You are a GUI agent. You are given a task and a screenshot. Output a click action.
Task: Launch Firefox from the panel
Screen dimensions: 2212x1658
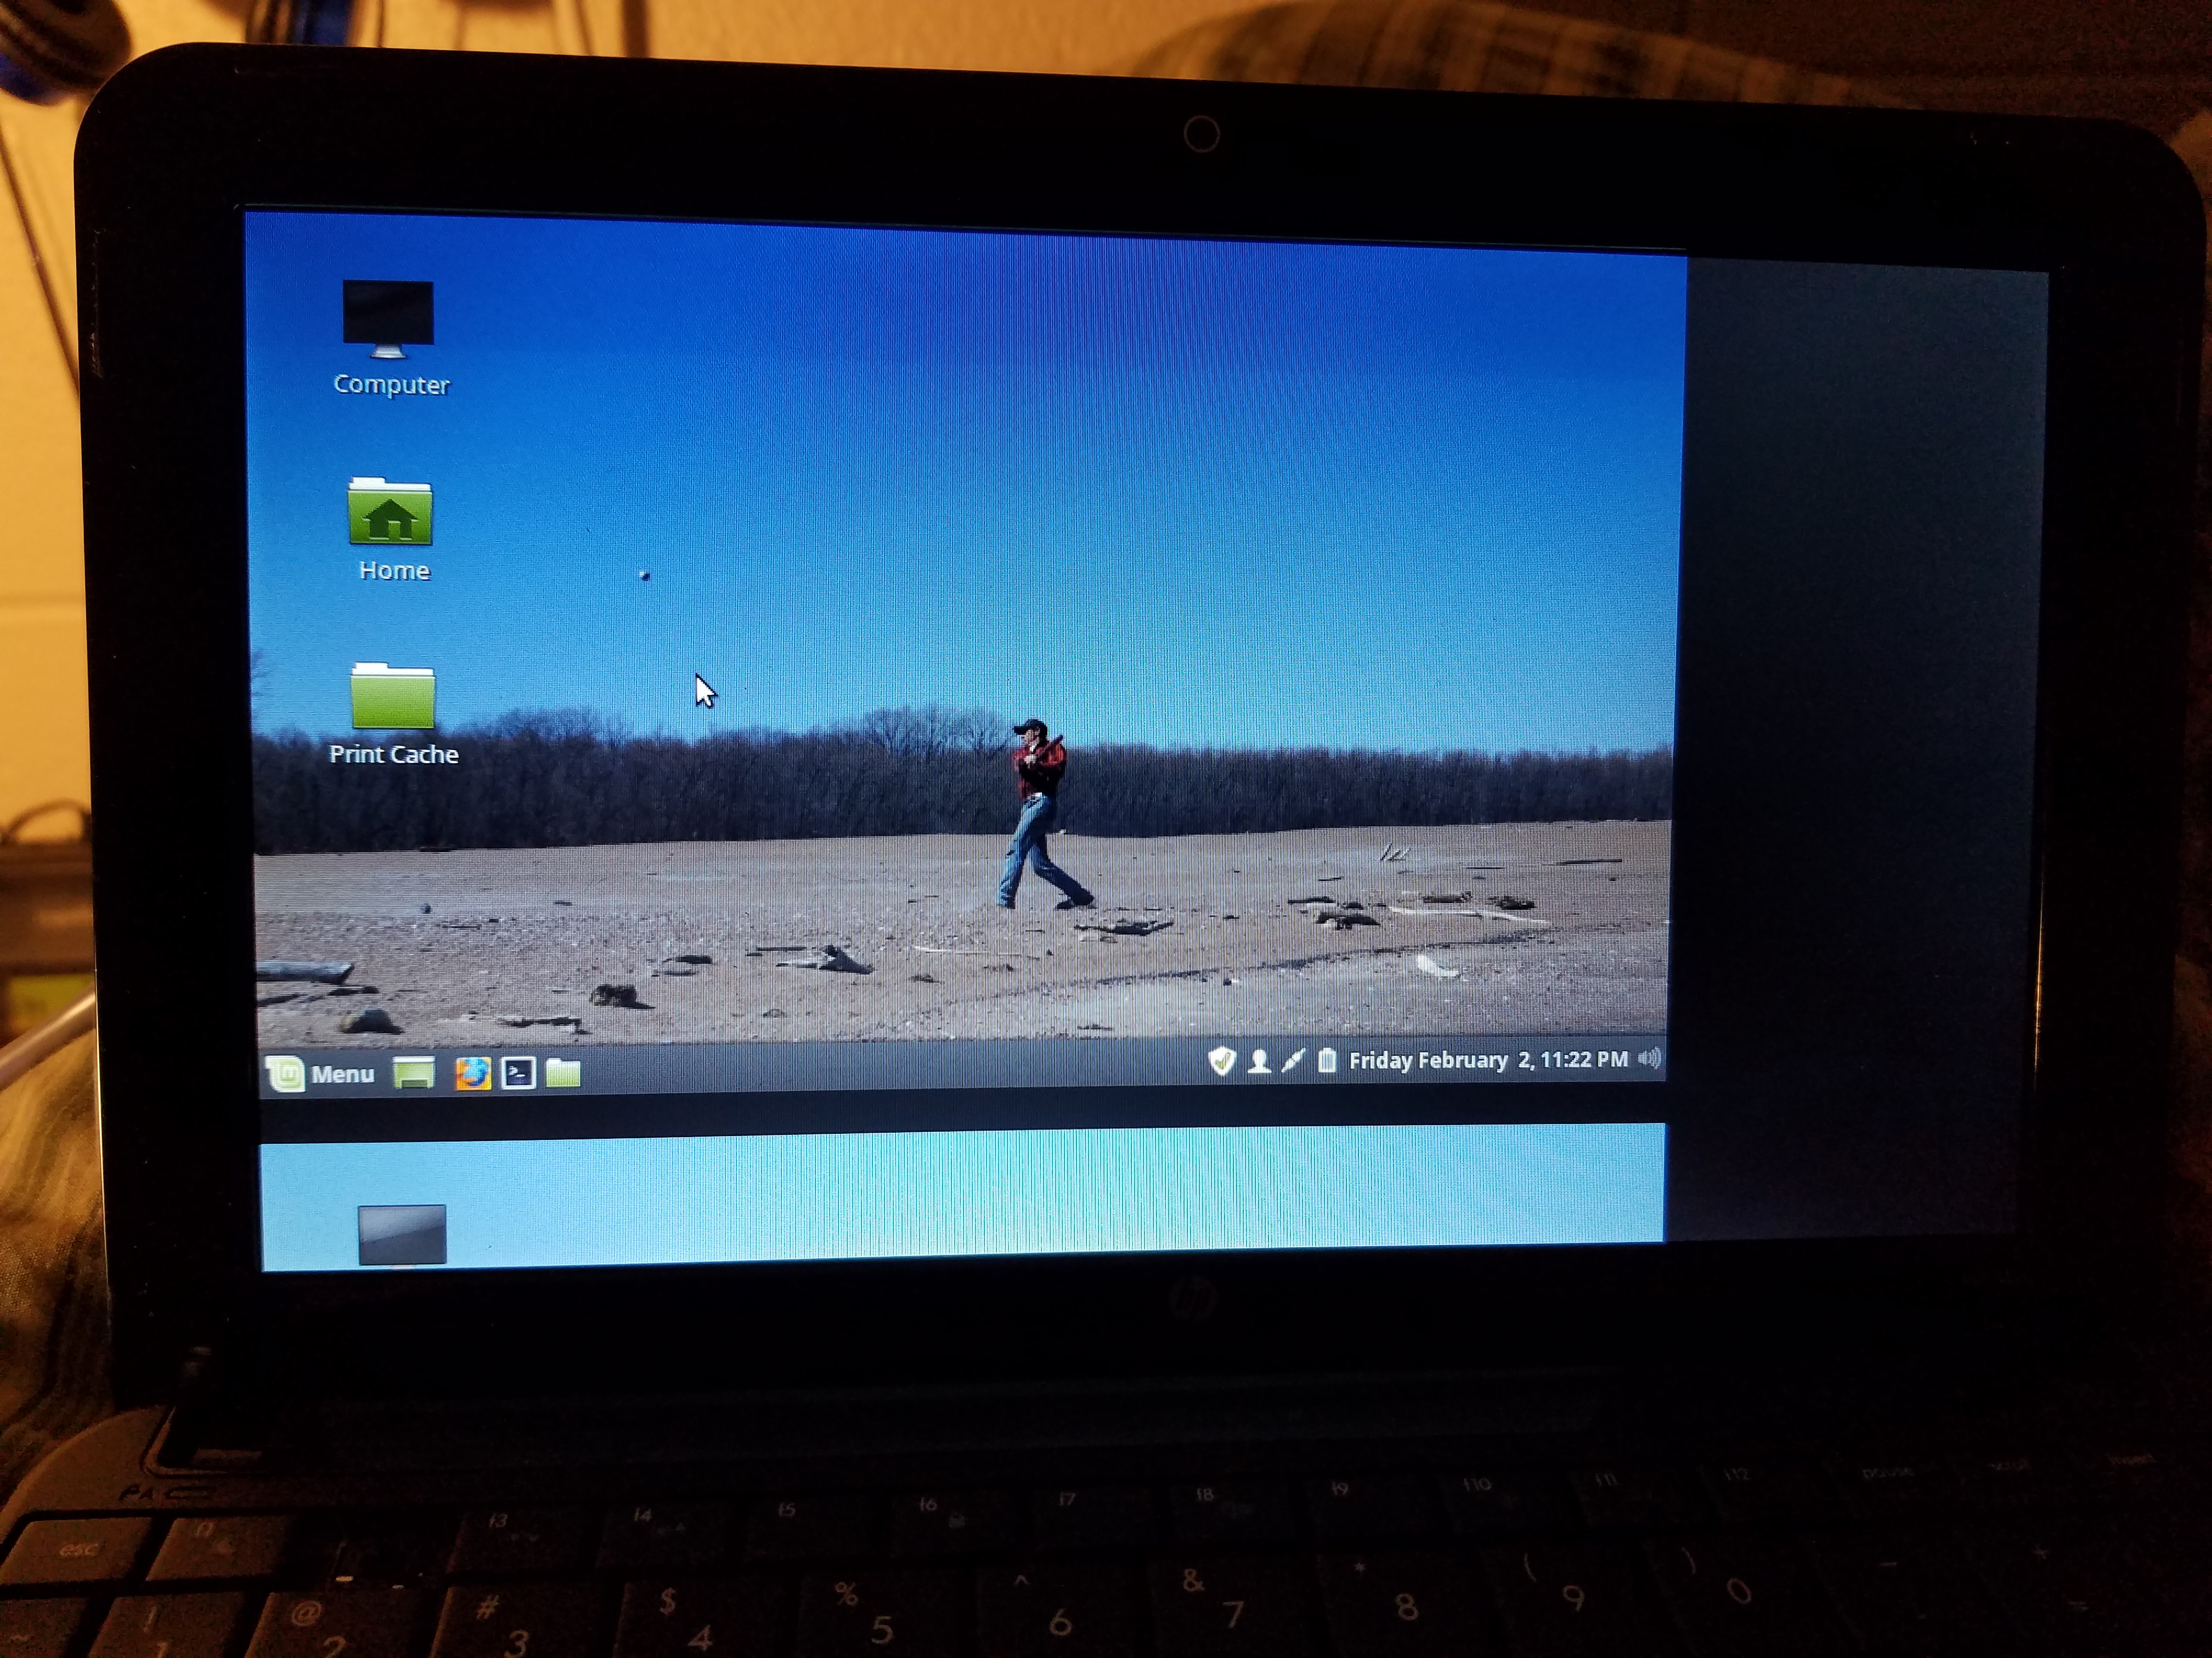[x=473, y=1074]
